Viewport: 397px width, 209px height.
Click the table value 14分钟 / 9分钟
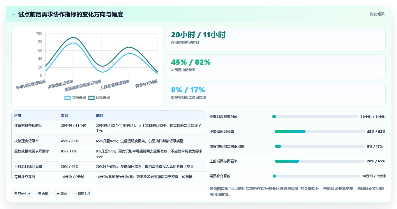point(73,177)
